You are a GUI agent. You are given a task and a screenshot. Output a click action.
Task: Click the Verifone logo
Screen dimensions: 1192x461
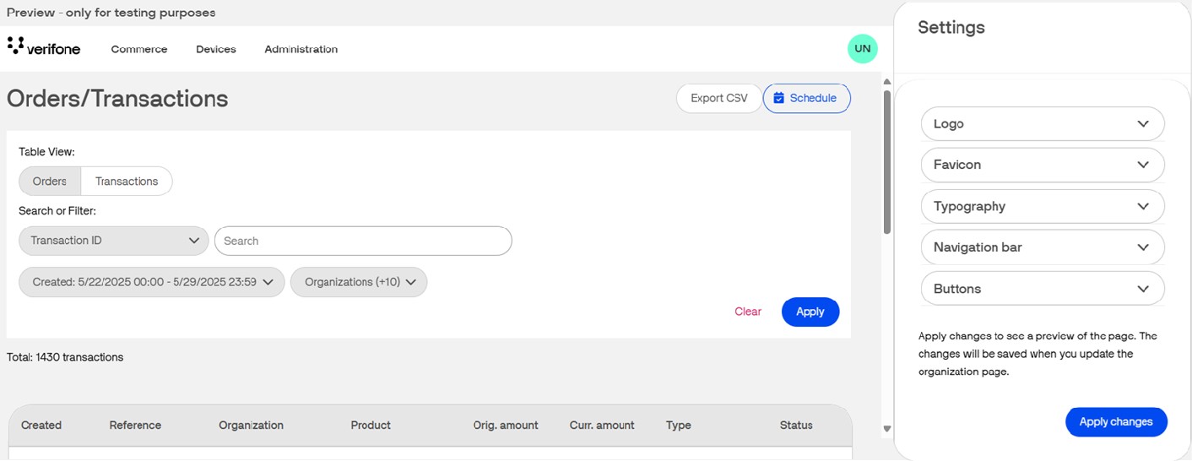point(43,47)
